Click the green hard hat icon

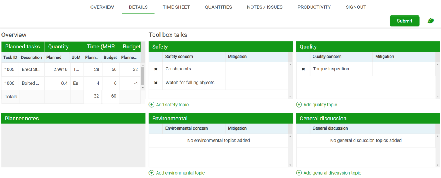(431, 21)
